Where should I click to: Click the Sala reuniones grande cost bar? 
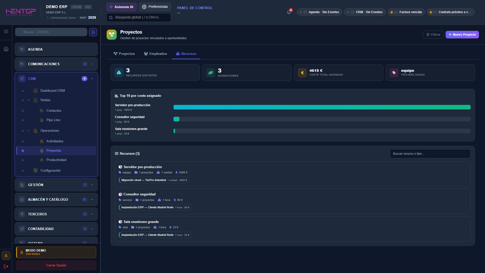(322, 131)
